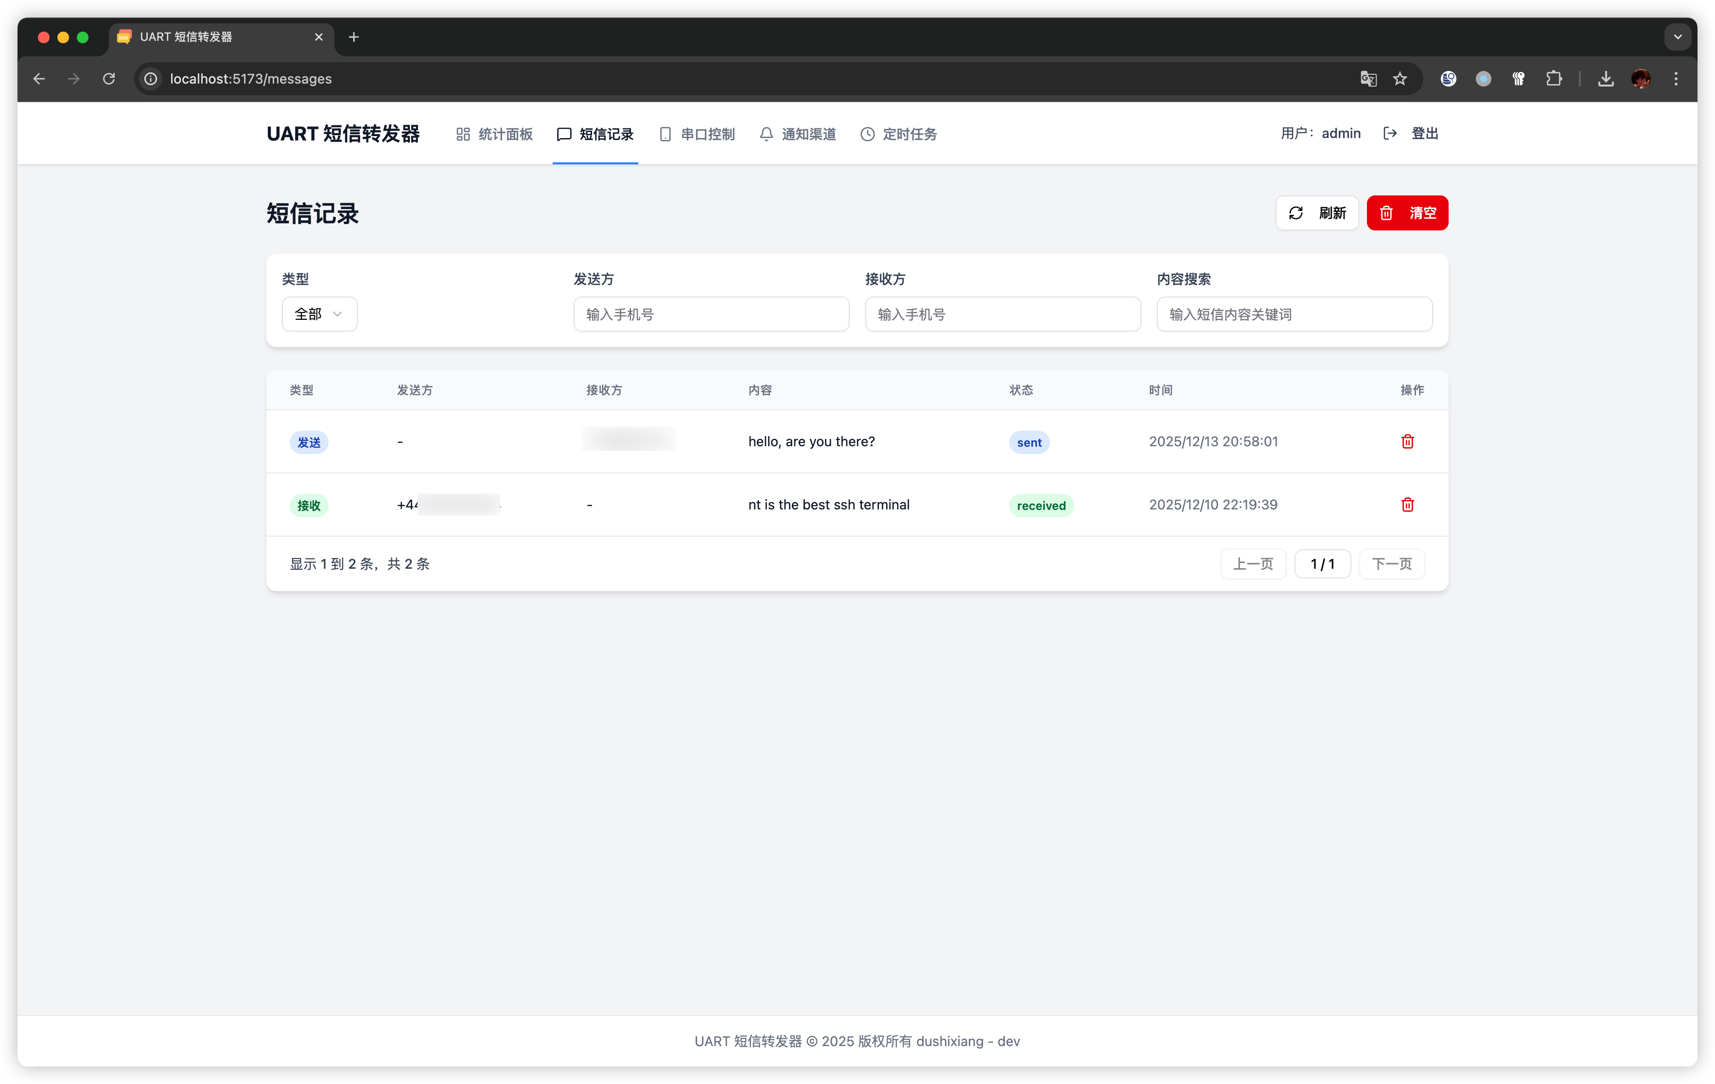This screenshot has width=1715, height=1084.
Task: Click the red 清空 button
Action: (x=1407, y=213)
